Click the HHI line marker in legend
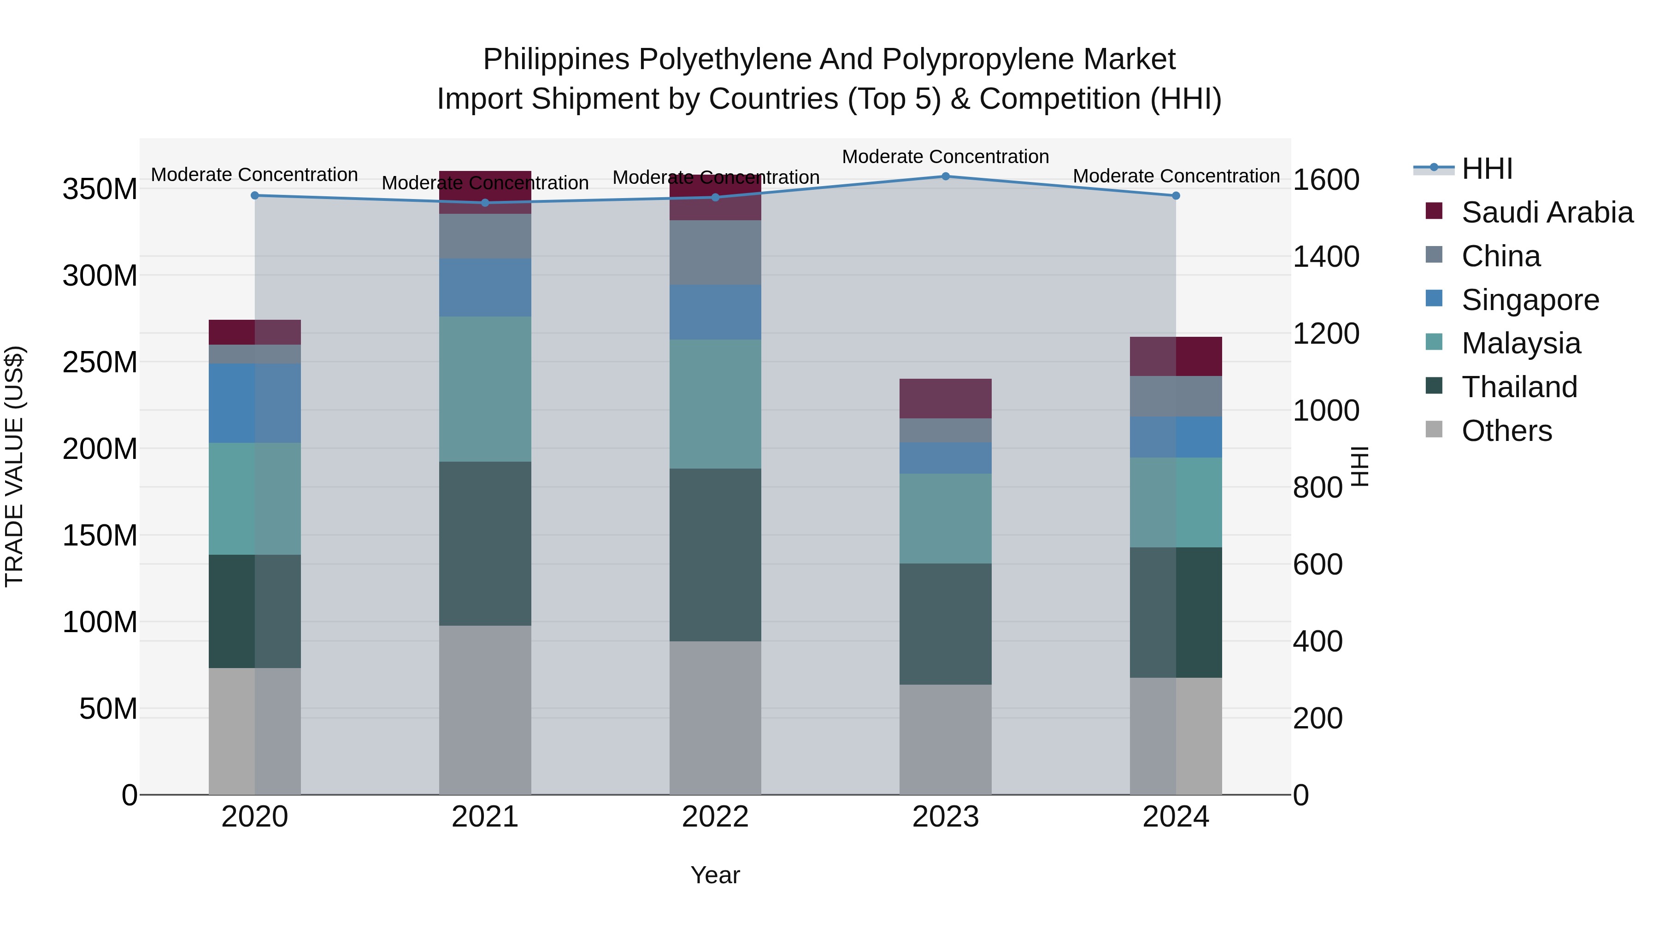The width and height of the screenshot is (1659, 933). (x=1434, y=167)
